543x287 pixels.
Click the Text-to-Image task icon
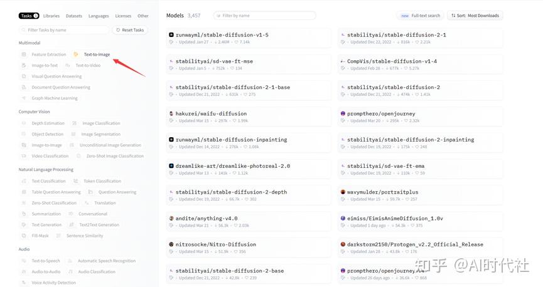pyautogui.click(x=76, y=55)
